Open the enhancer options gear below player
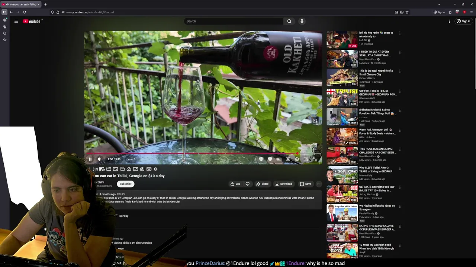476x267 pixels. 155,169
